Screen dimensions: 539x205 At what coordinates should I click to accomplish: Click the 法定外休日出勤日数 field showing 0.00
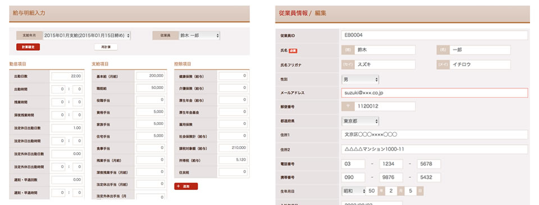point(67,154)
